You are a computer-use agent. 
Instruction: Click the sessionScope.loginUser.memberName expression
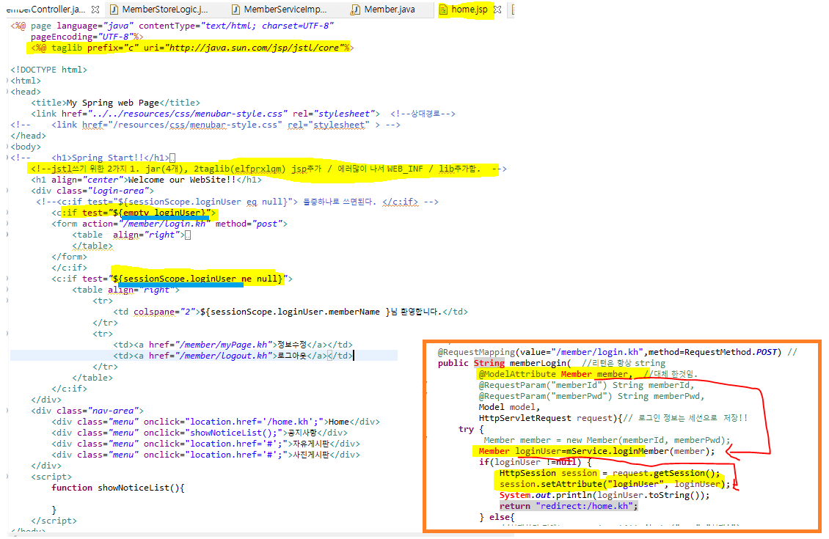[295, 312]
